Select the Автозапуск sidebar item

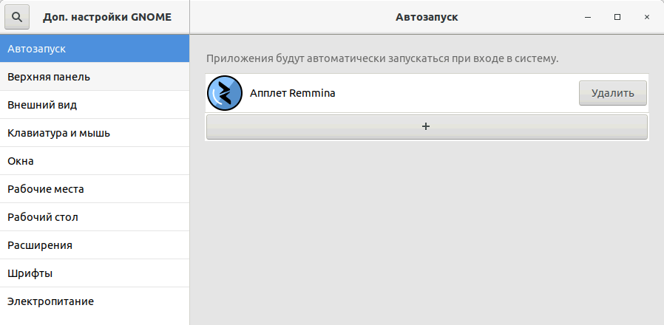click(95, 49)
